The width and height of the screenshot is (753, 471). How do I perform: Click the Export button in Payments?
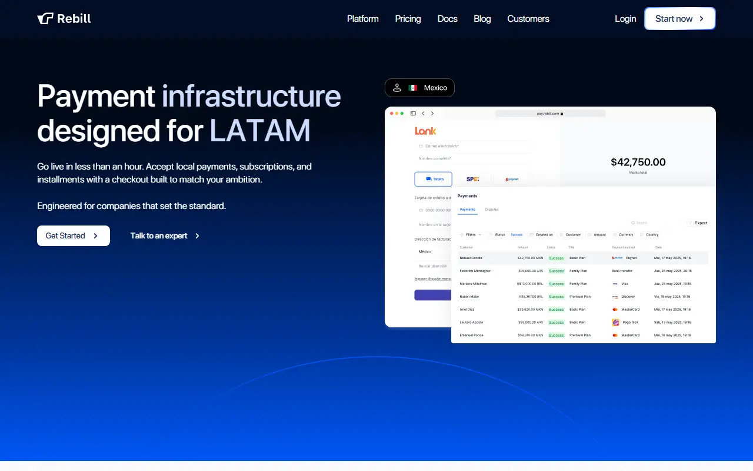(698, 223)
